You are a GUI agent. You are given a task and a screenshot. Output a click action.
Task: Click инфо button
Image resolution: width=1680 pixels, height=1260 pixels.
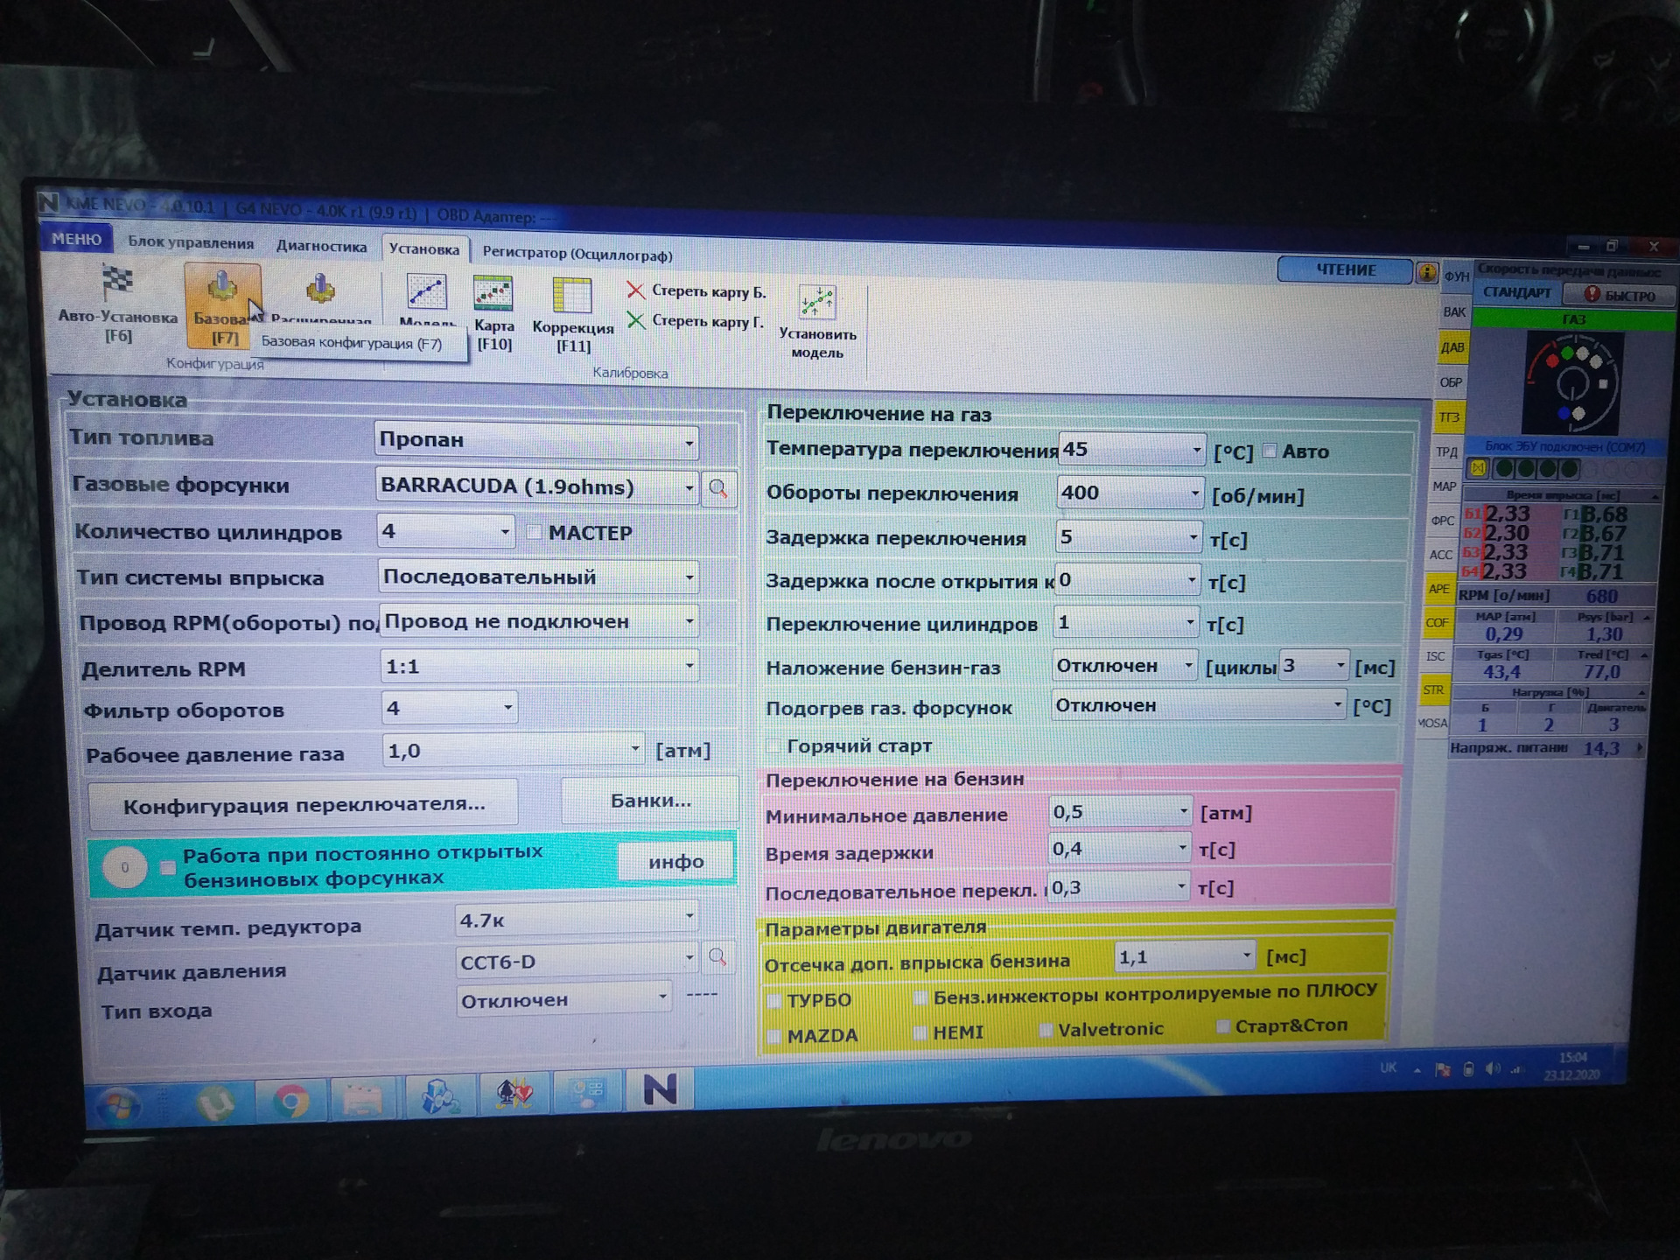pyautogui.click(x=676, y=862)
